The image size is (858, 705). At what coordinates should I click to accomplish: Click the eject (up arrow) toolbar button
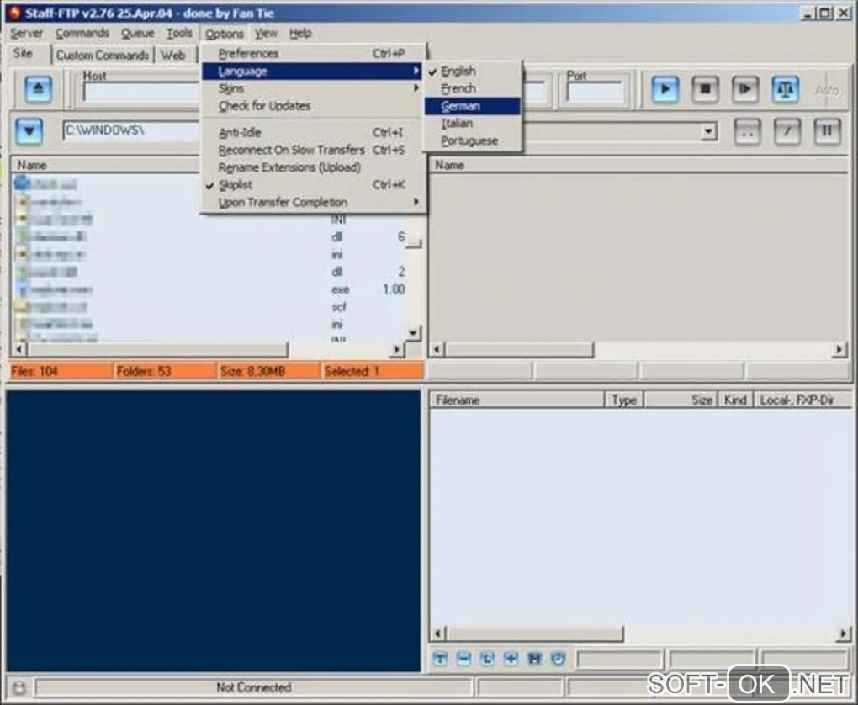[x=38, y=88]
